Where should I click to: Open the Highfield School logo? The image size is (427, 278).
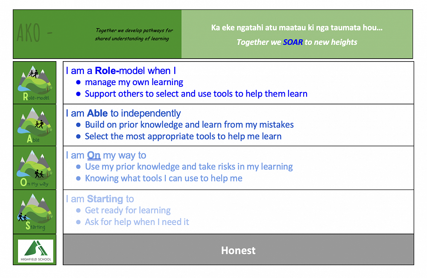click(35, 251)
